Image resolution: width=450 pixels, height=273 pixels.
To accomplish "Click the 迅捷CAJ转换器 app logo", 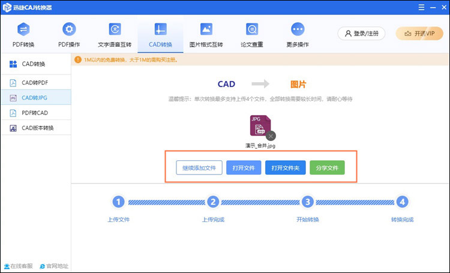I will pos(7,7).
